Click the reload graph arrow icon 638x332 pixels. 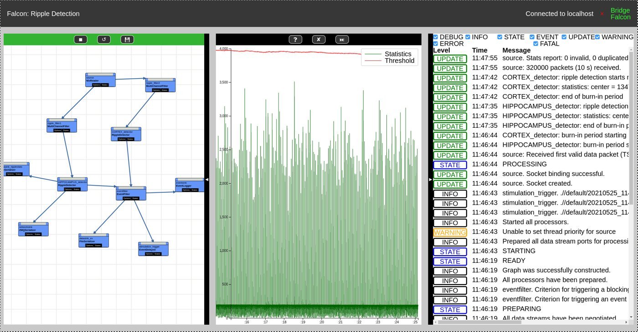point(104,40)
